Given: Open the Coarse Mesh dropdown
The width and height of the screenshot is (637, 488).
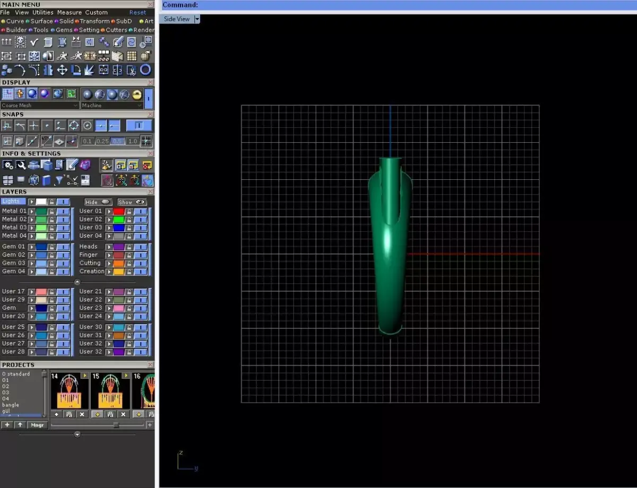Looking at the screenshot, I should (x=40, y=106).
